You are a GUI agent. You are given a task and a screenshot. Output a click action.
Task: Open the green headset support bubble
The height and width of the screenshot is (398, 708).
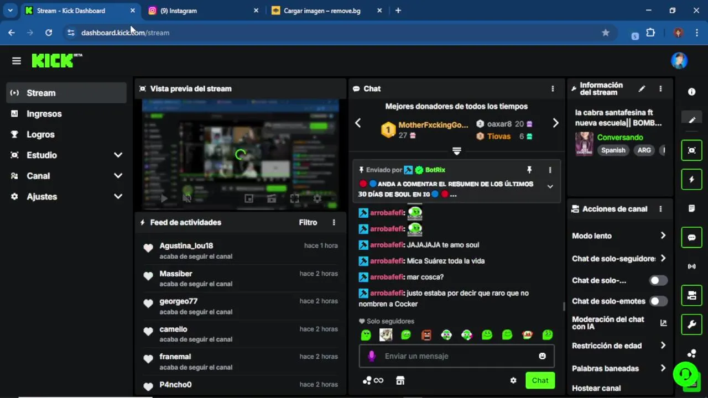click(685, 374)
